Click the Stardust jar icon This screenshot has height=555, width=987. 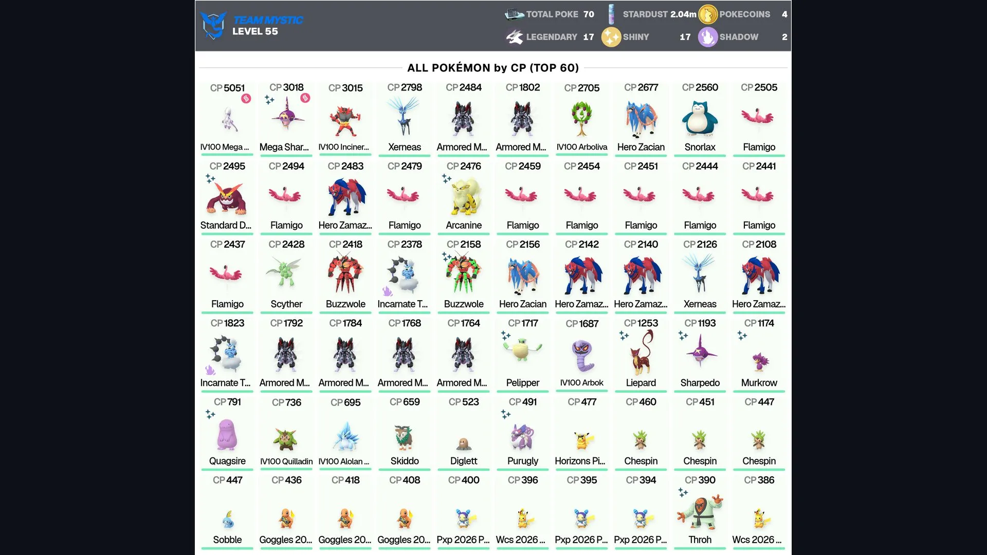[x=611, y=14]
